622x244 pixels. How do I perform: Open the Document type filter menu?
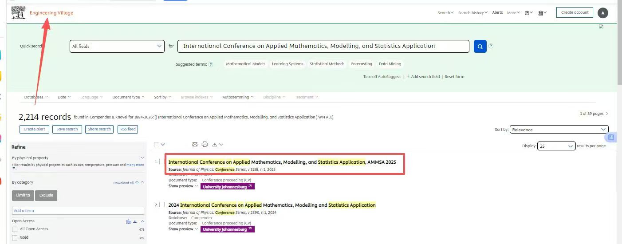[128, 97]
